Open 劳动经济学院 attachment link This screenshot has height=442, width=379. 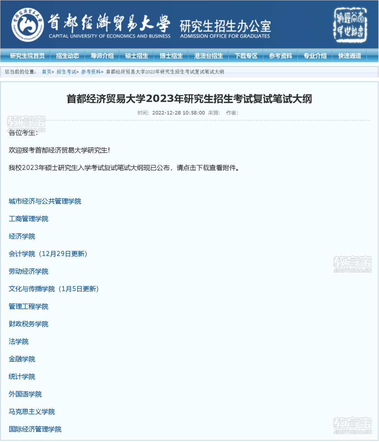pos(28,272)
